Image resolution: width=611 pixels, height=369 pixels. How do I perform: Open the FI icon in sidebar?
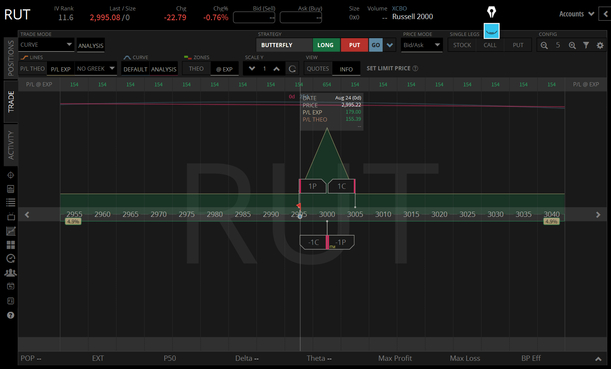click(11, 301)
